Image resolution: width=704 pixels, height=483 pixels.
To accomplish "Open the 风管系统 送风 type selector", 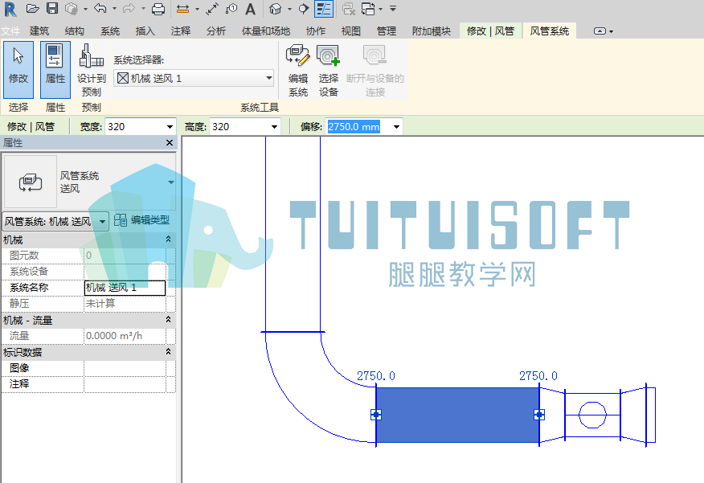I will (89, 182).
